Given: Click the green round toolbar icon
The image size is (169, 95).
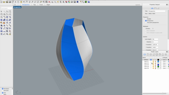Looking at the screenshot, I should (x=86, y=2).
